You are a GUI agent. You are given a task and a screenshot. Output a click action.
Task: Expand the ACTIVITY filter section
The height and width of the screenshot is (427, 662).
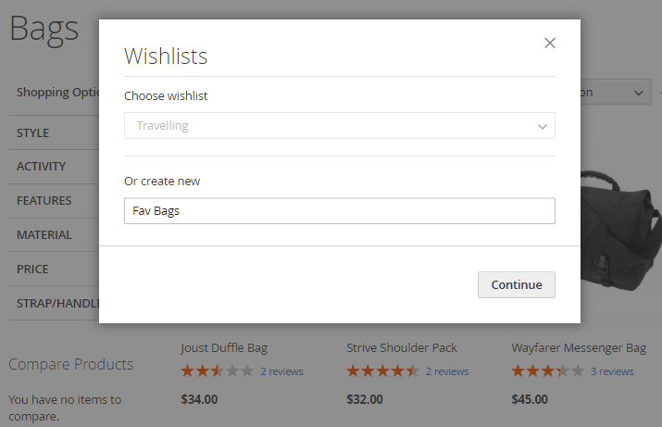46,167
